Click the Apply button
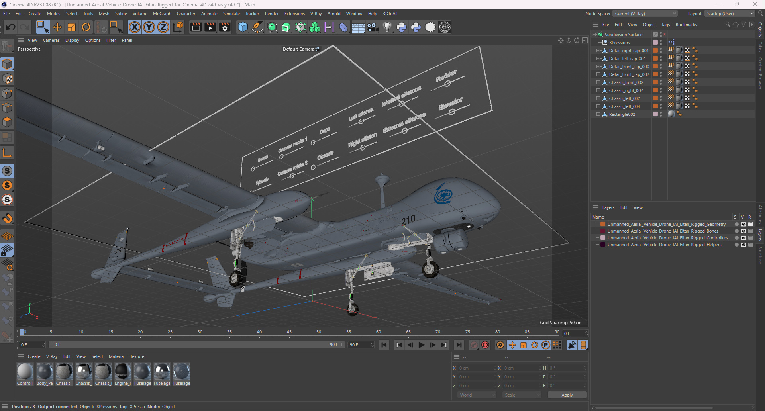The width and height of the screenshot is (765, 411). [x=567, y=395]
